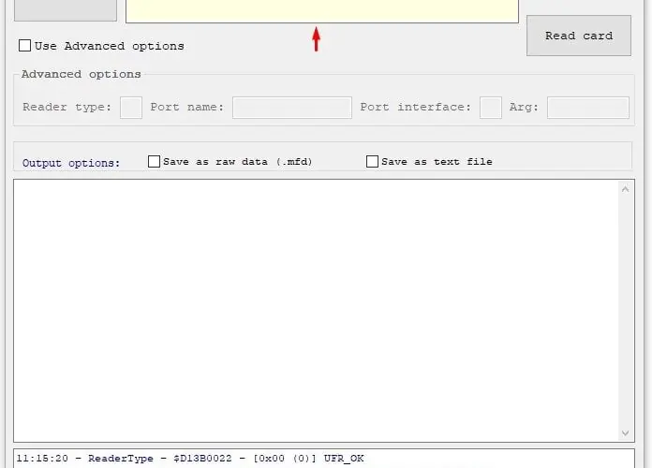Screen dimensions: 652x468
Task: Click inside the large white output area
Action: pos(316,311)
